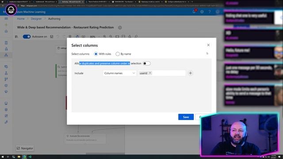Screen dimensions: 283x159
Task: Remove the userId column tag
Action: (150, 73)
